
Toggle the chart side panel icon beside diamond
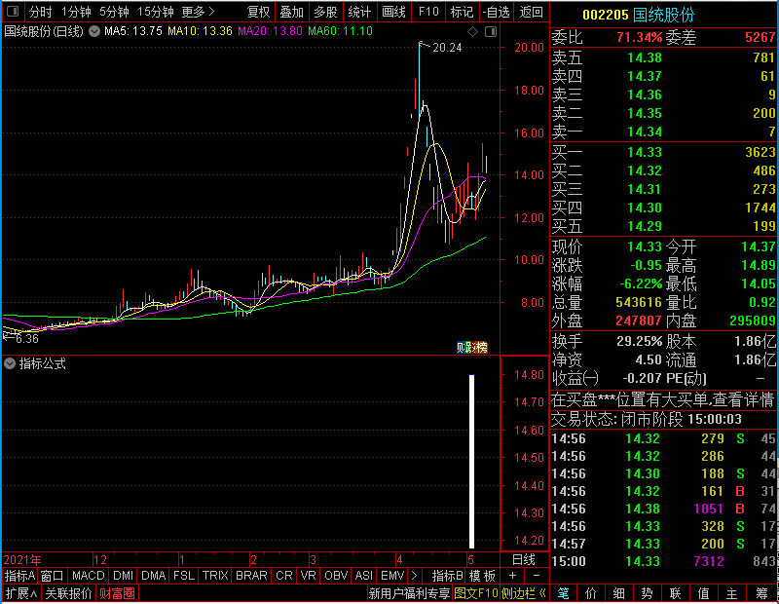coord(491,32)
